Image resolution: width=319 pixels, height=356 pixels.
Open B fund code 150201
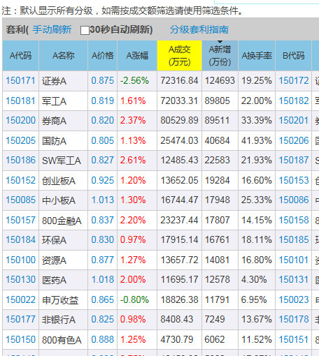294,121
